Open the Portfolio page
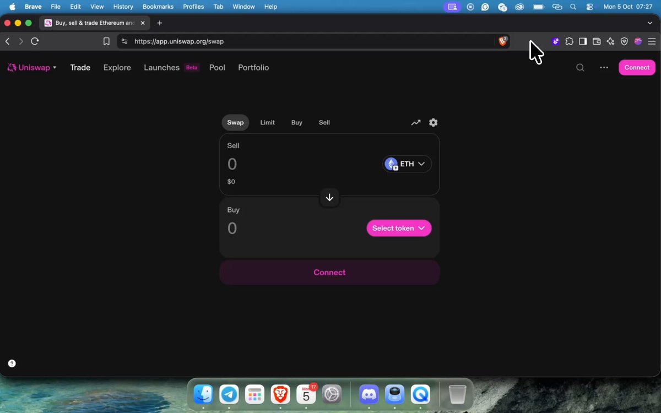This screenshot has width=661, height=413. coord(253,68)
